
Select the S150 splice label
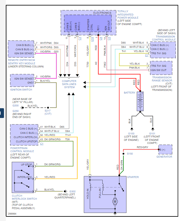coord(130,154)
